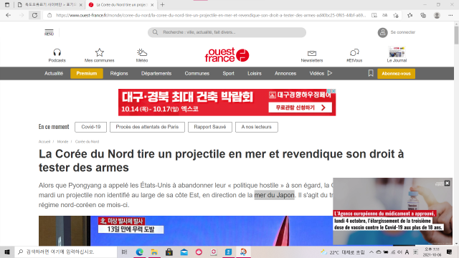Close the La Corée du Nord tab
Image resolution: width=459 pixels, height=258 pixels.
click(x=152, y=5)
